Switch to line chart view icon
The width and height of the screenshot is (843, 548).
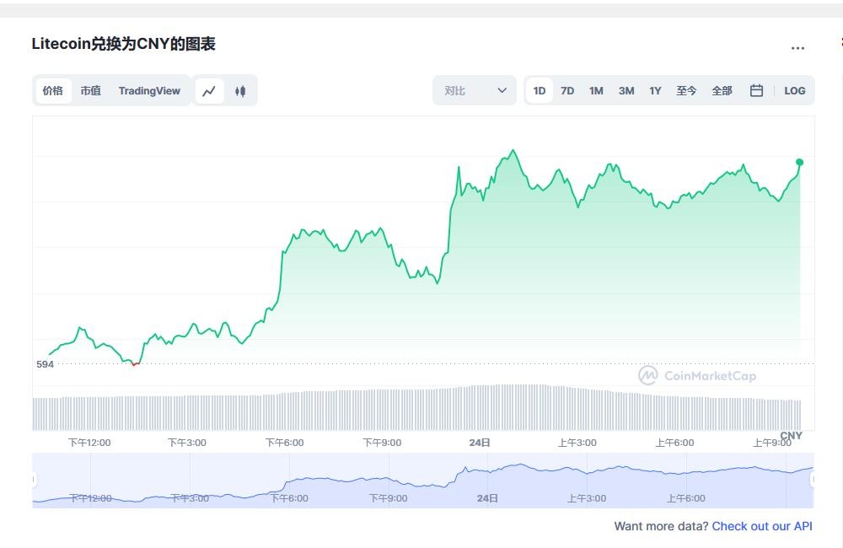(x=209, y=91)
